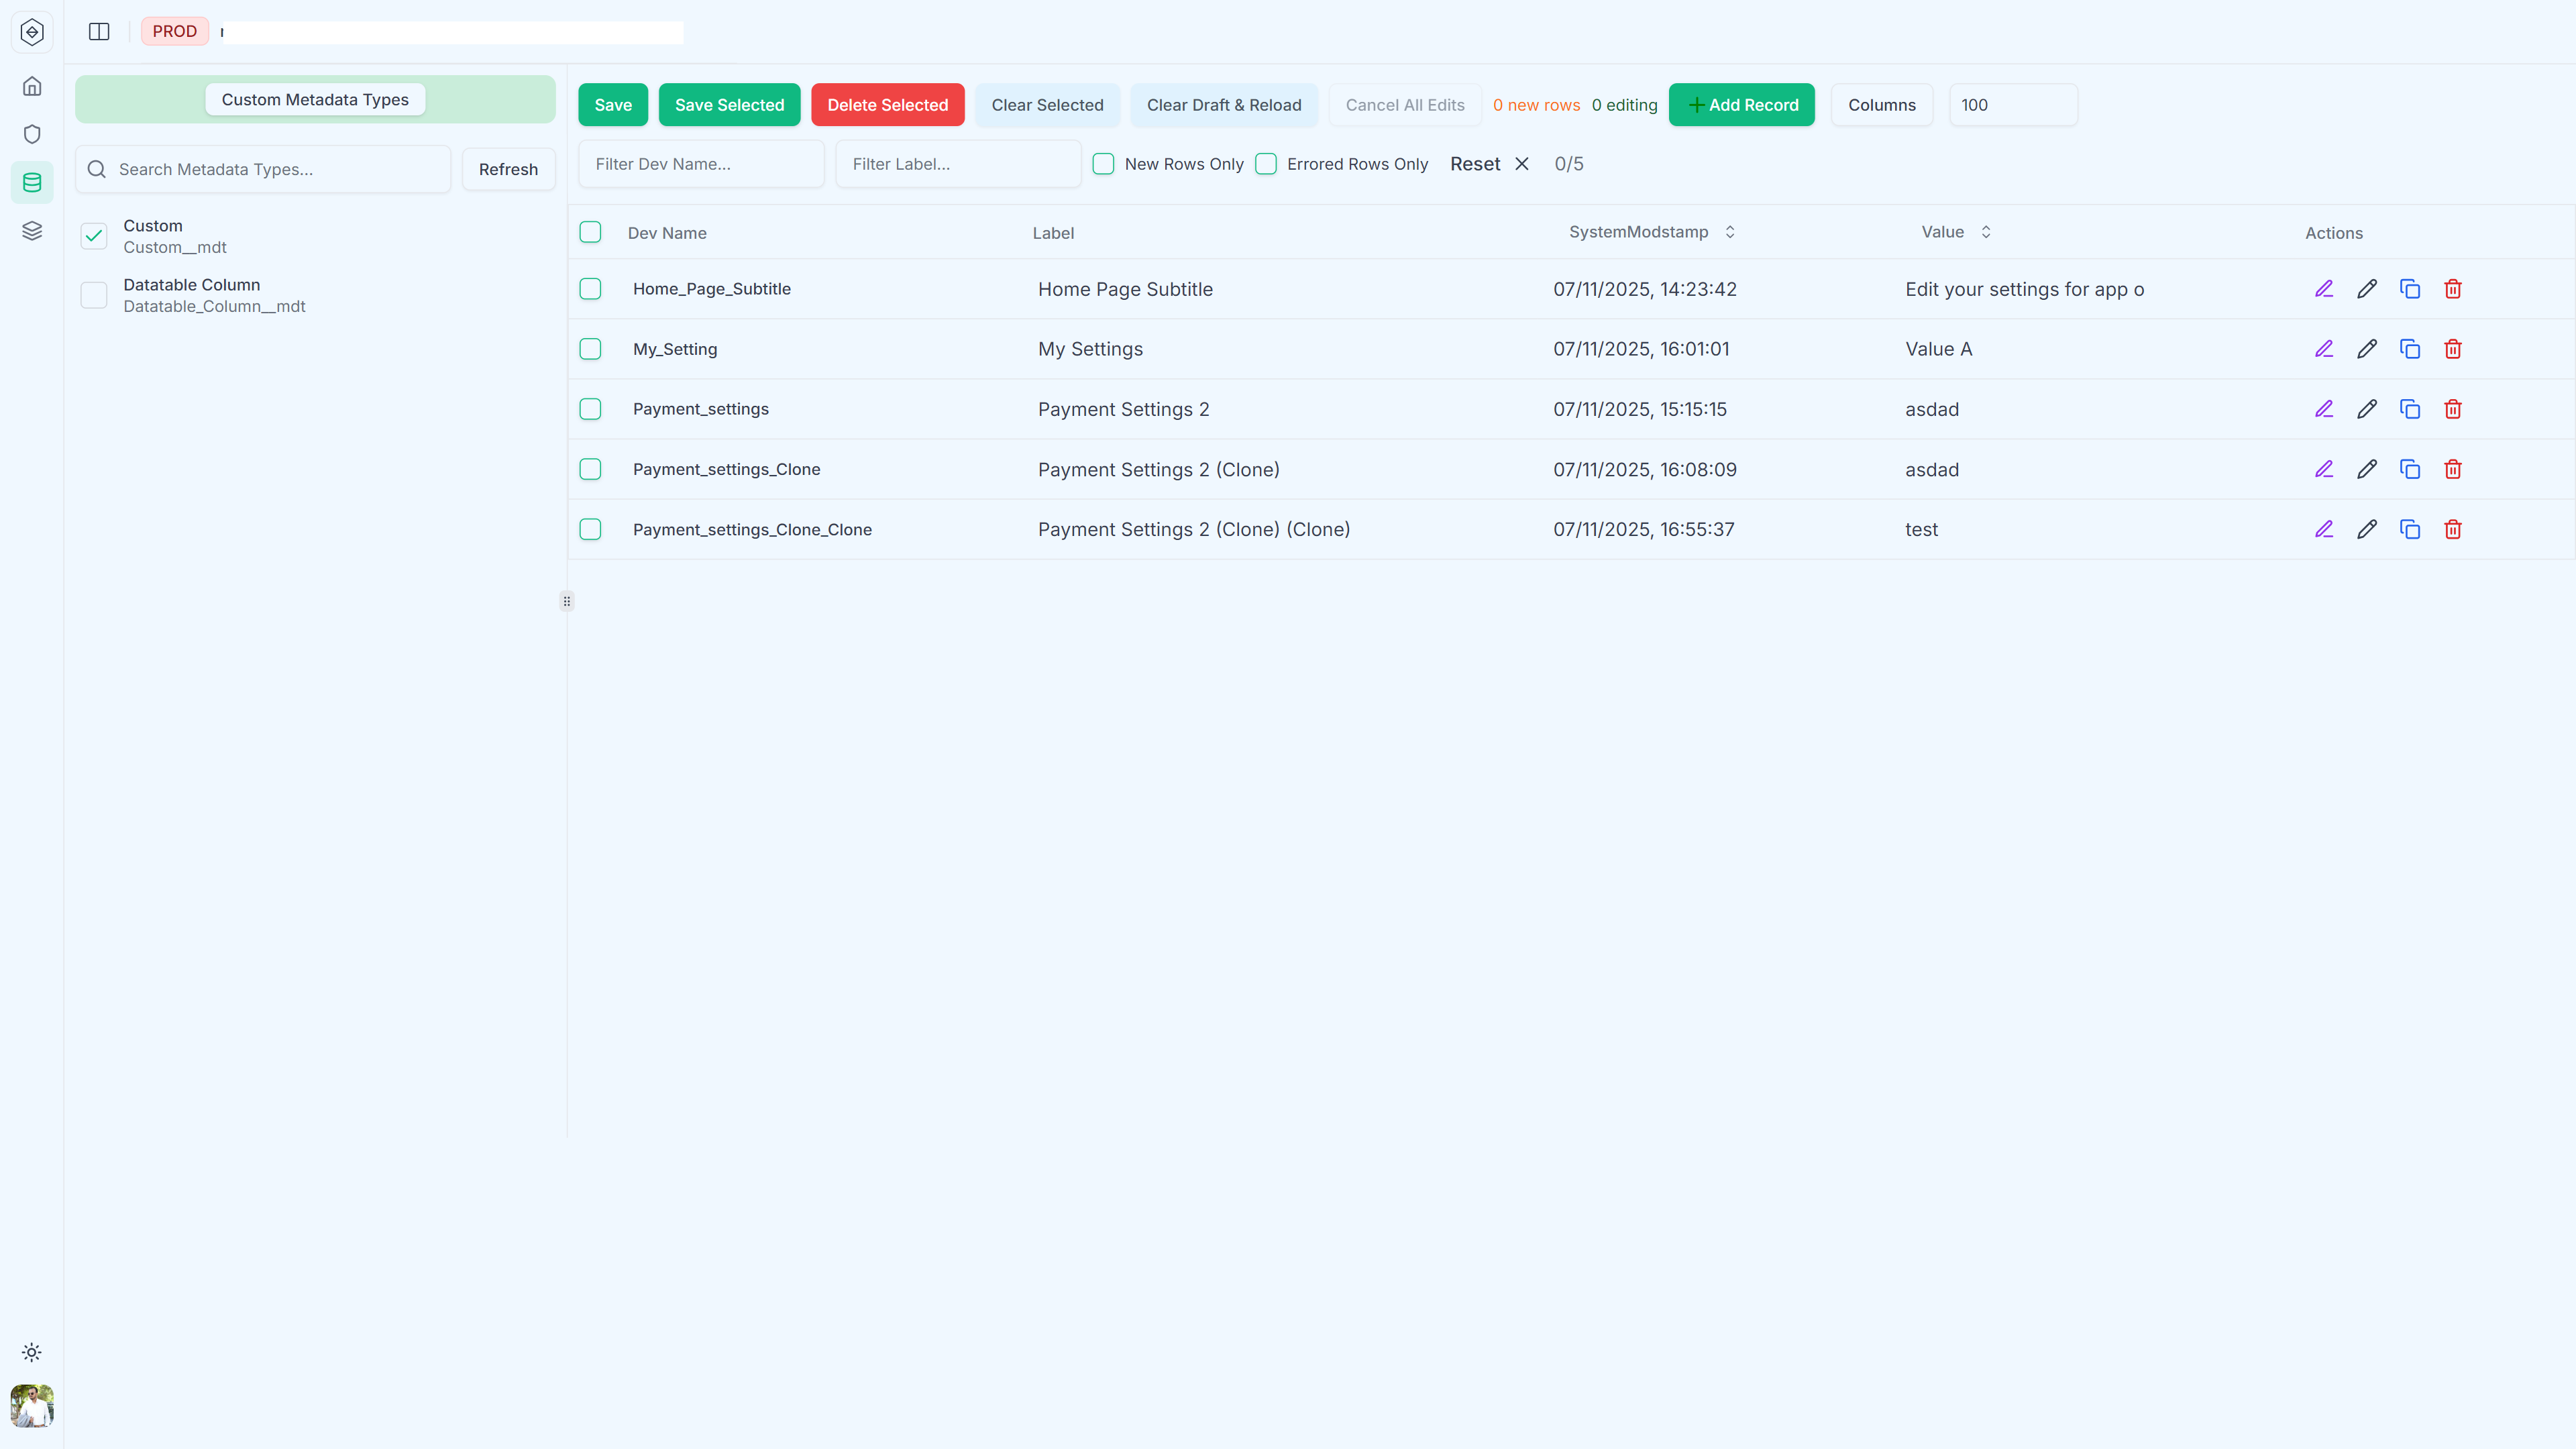Check the Datatable Column metadata type
The width and height of the screenshot is (2576, 1449).
point(93,295)
